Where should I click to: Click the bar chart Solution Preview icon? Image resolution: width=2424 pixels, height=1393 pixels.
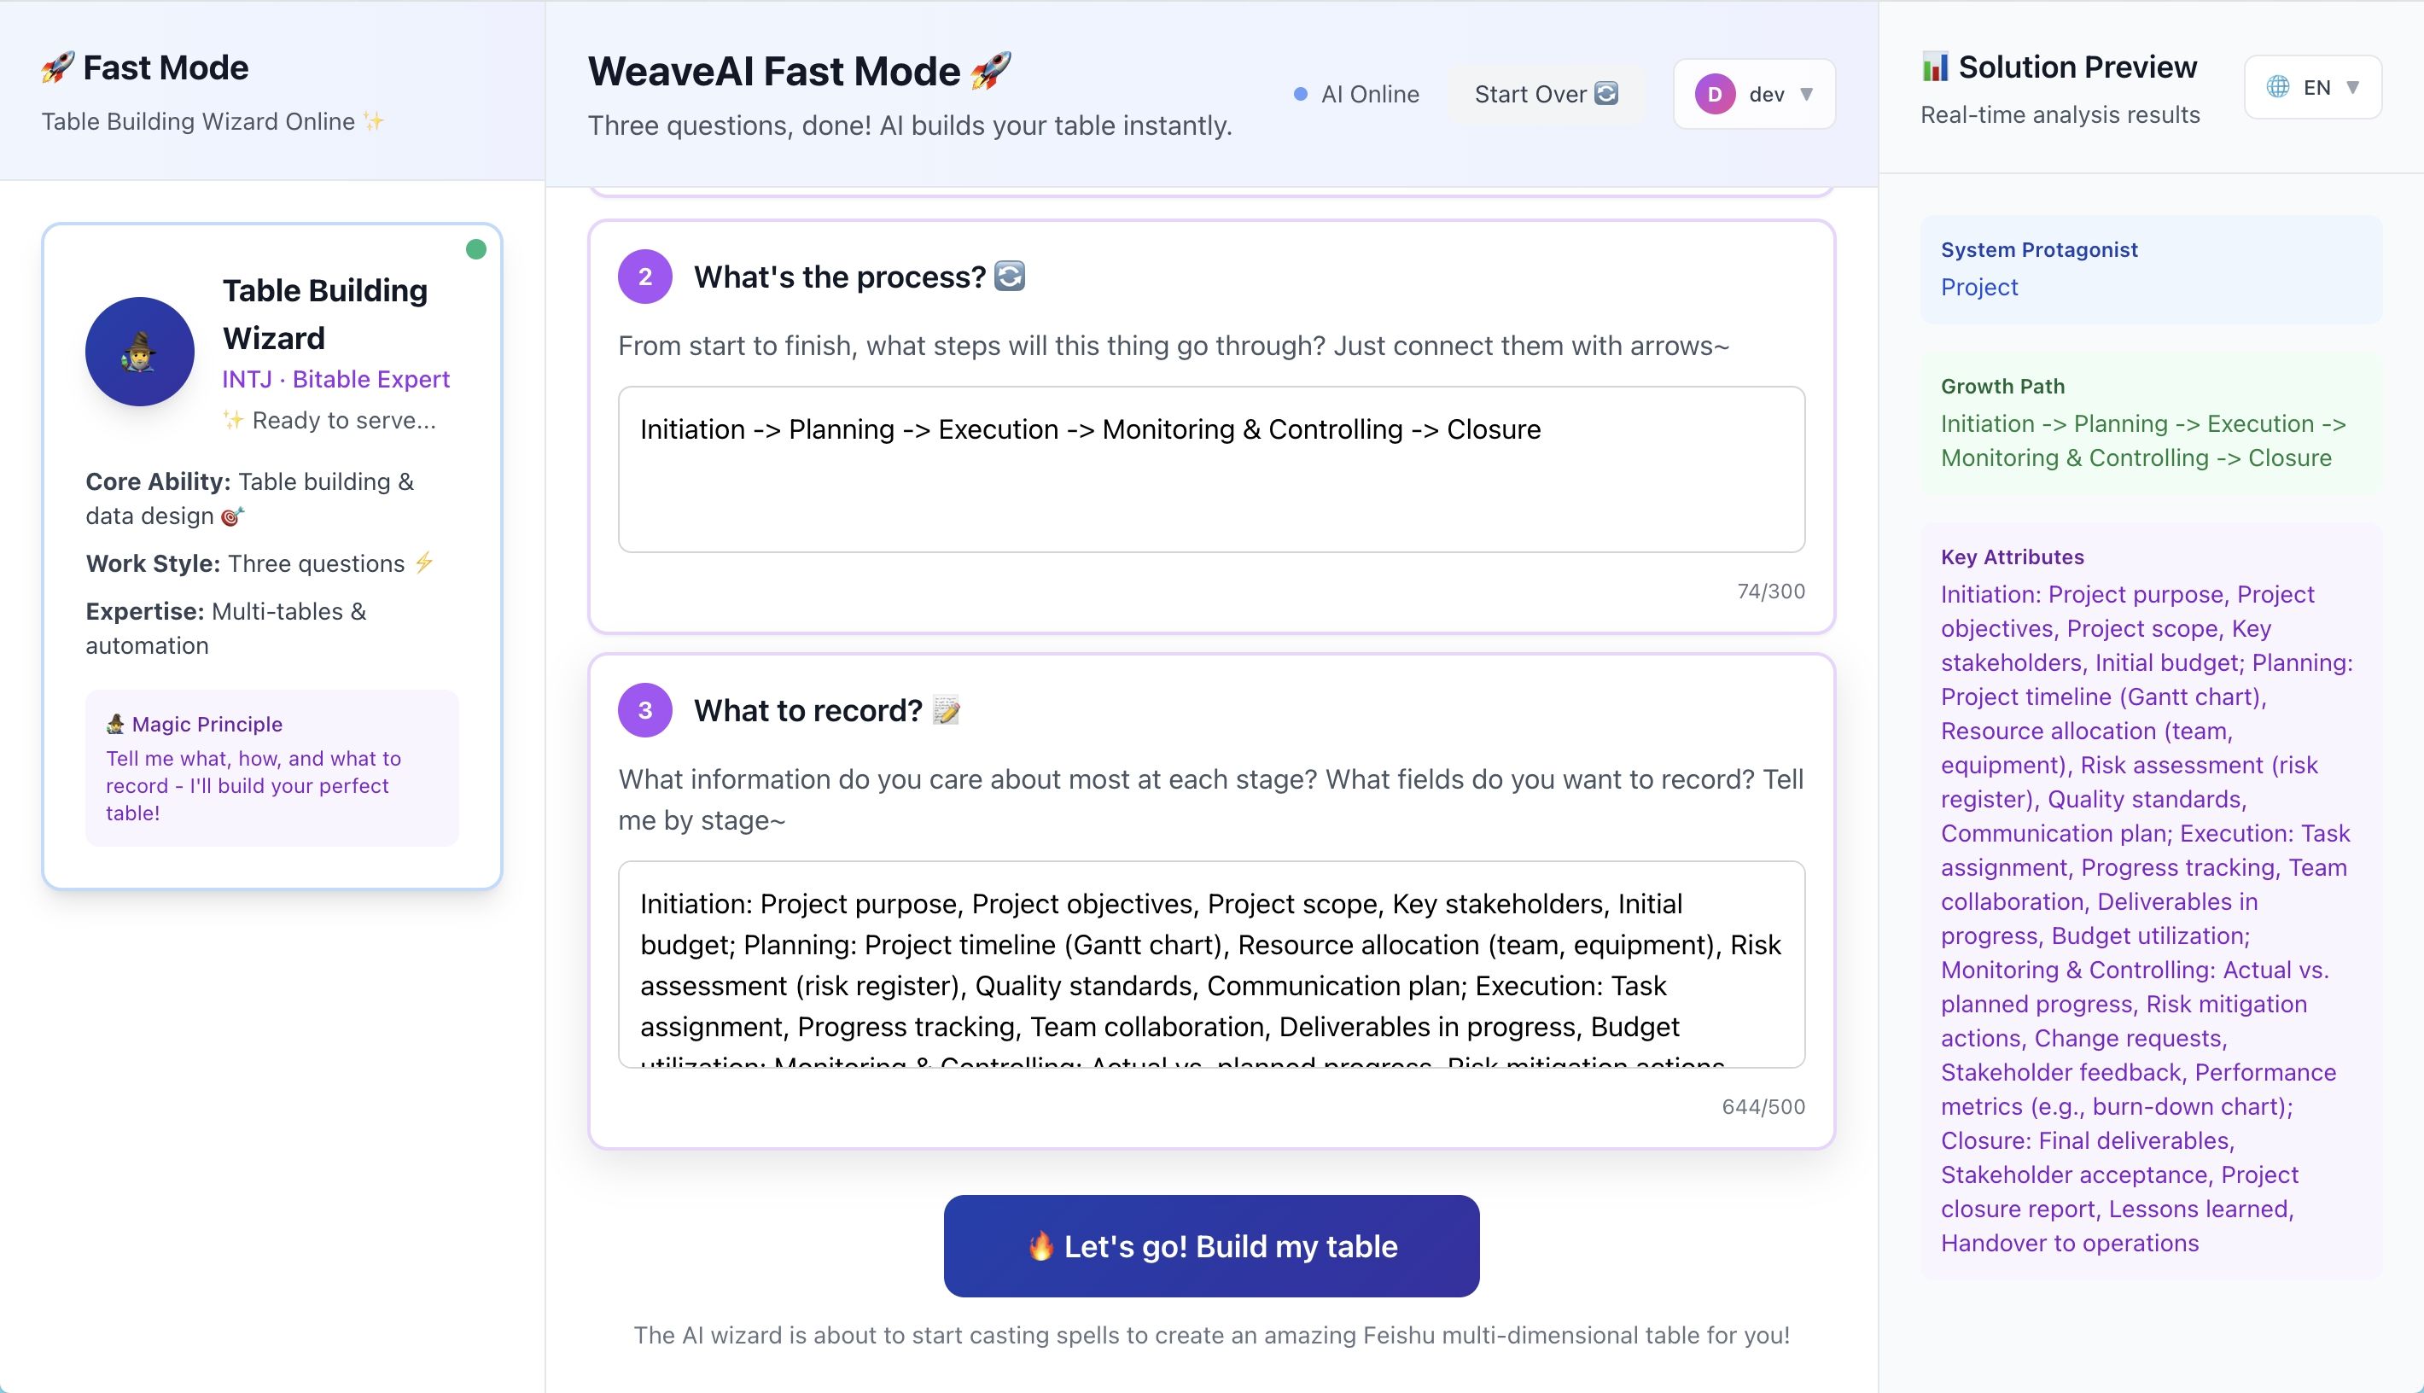[1935, 67]
